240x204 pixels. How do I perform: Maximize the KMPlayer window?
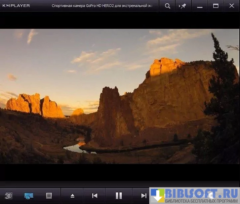(x=216, y=6)
